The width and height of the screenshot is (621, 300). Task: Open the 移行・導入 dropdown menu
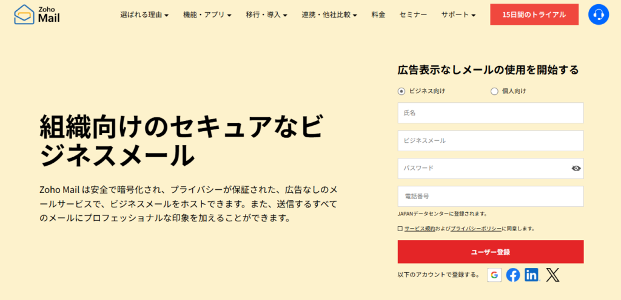point(266,15)
